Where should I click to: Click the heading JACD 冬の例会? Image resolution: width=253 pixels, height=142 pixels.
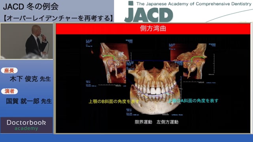coord(31,7)
